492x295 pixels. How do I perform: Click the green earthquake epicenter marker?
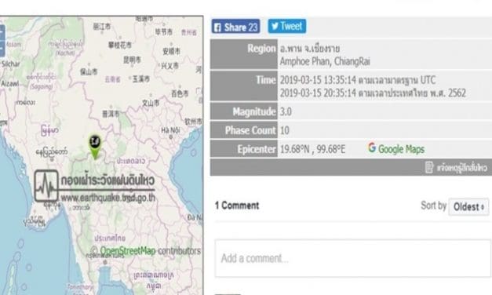95,147
